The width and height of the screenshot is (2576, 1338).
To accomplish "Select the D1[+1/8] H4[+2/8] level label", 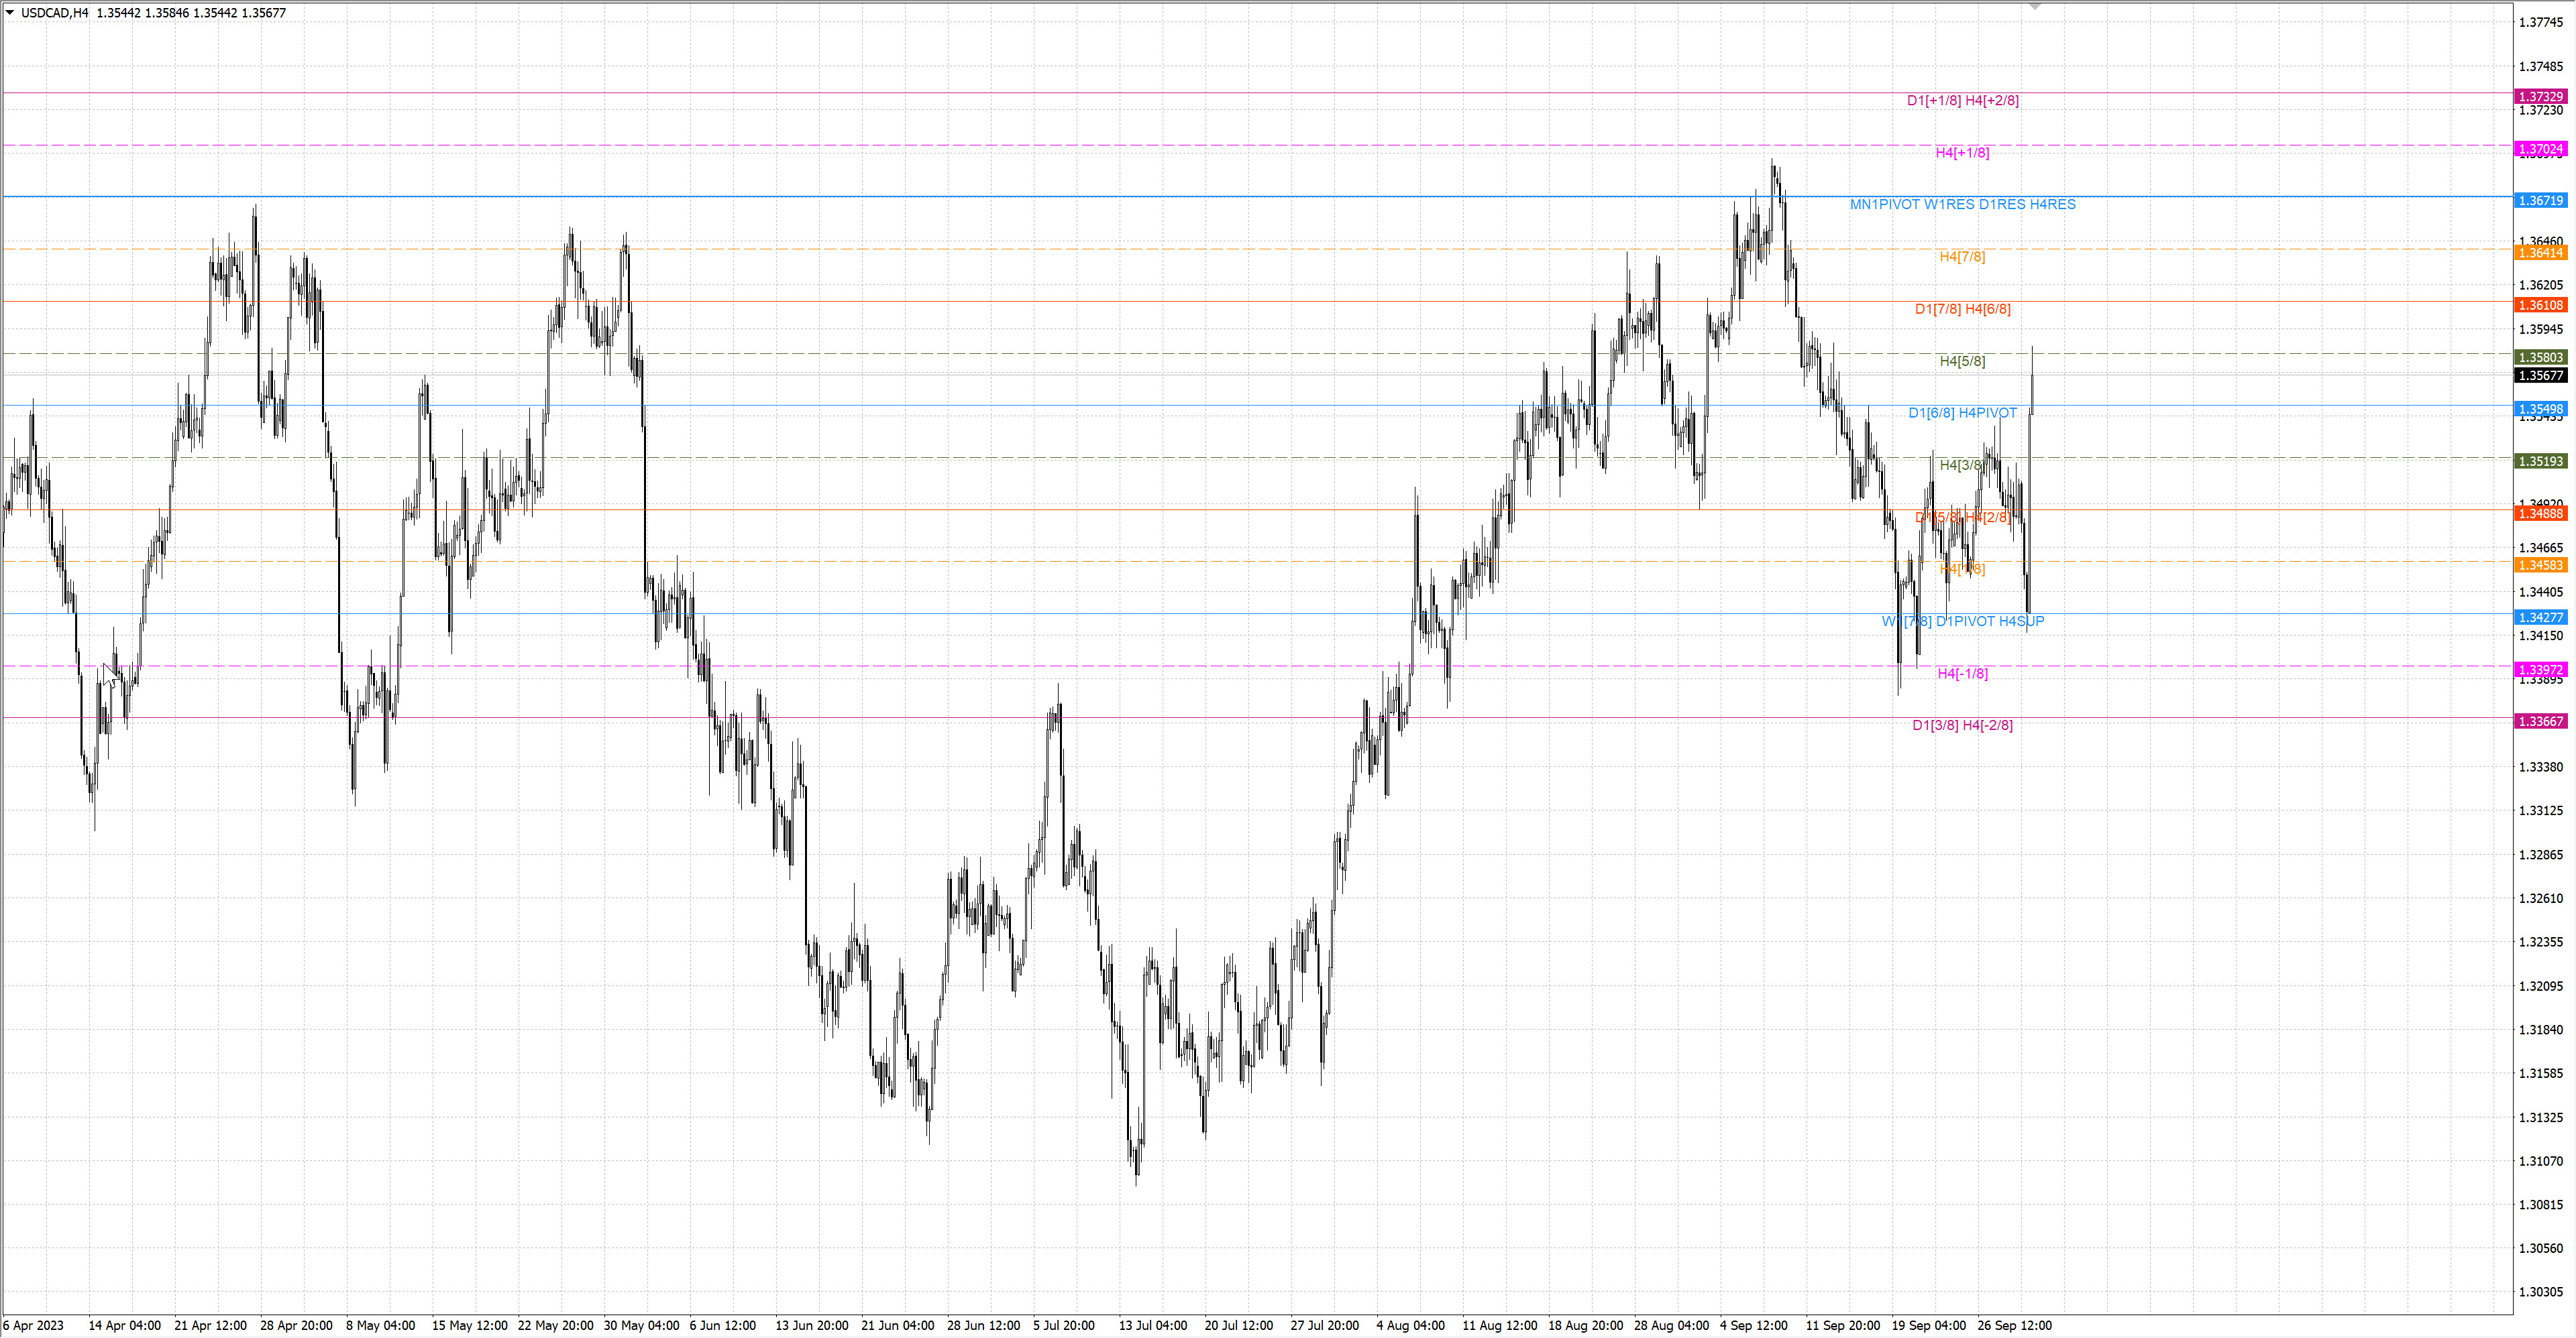I will point(1962,101).
